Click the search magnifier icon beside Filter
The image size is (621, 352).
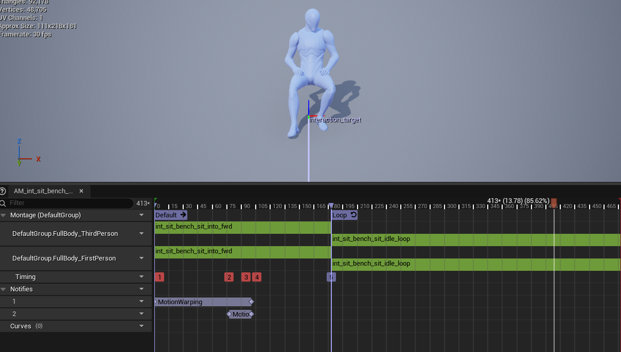pyautogui.click(x=3, y=203)
